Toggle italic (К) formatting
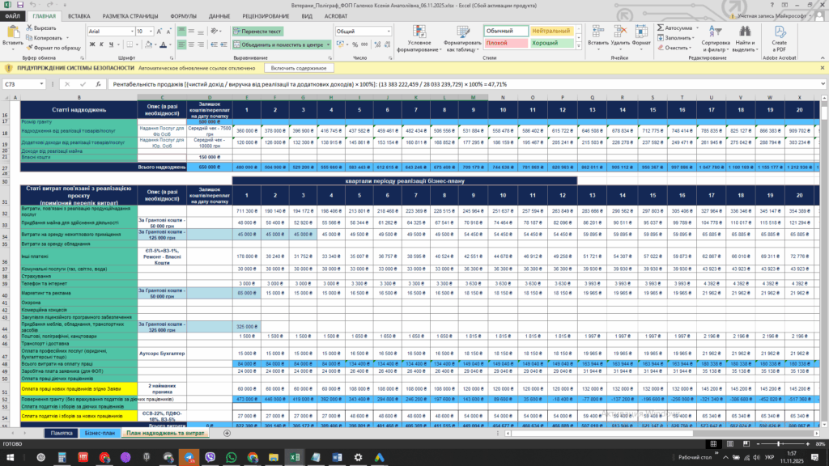This screenshot has height=466, width=829. (x=102, y=44)
